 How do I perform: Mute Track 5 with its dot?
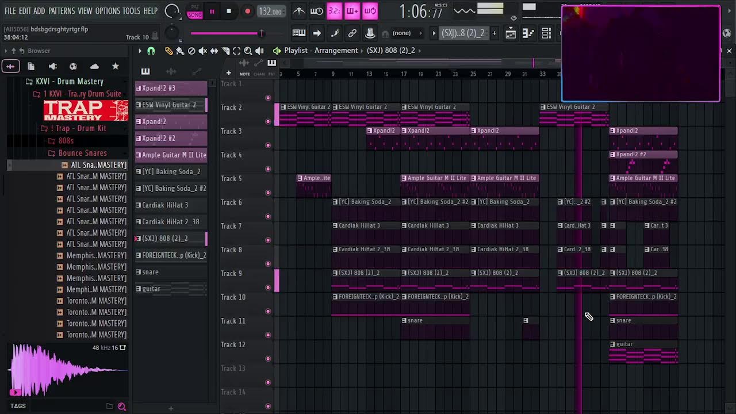[x=268, y=193]
